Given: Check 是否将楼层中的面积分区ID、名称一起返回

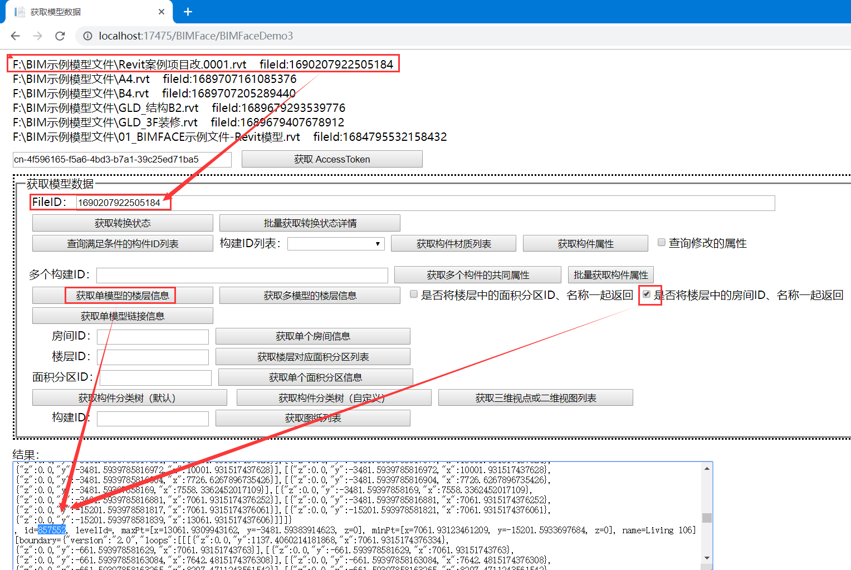Looking at the screenshot, I should 413,293.
